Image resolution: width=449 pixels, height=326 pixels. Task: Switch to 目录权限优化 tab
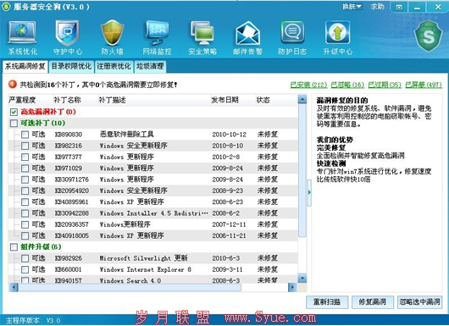click(71, 66)
